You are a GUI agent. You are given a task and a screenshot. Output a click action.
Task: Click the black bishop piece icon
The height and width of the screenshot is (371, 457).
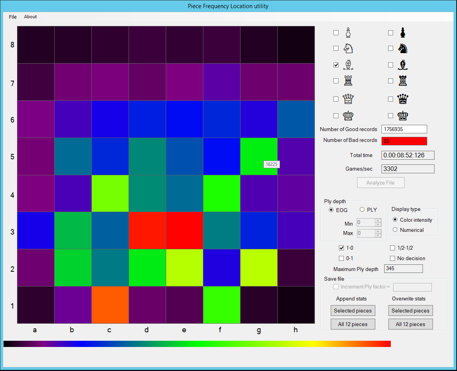402,65
